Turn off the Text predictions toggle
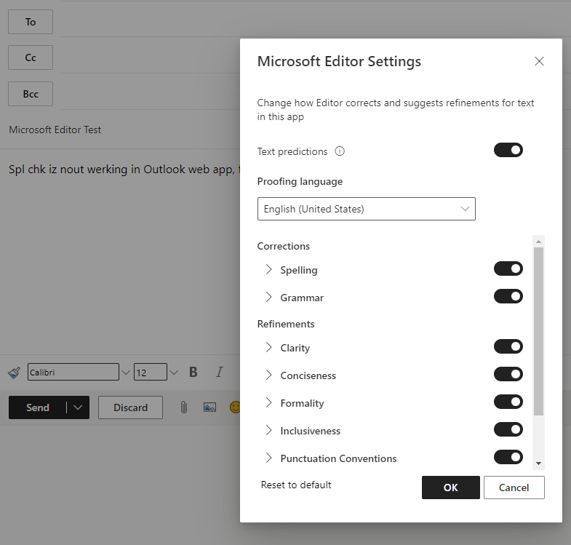 pyautogui.click(x=508, y=150)
